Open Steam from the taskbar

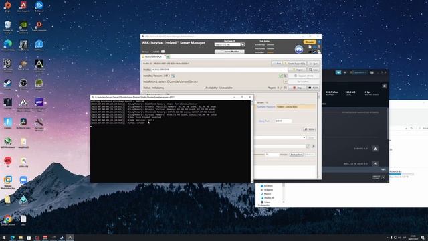[62, 238]
